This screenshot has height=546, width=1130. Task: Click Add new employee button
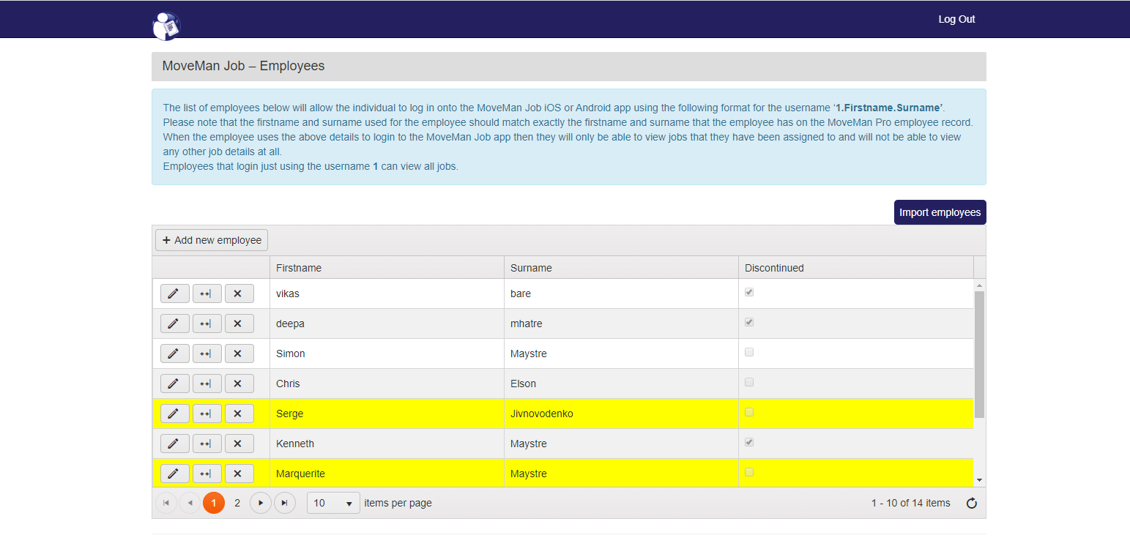212,240
